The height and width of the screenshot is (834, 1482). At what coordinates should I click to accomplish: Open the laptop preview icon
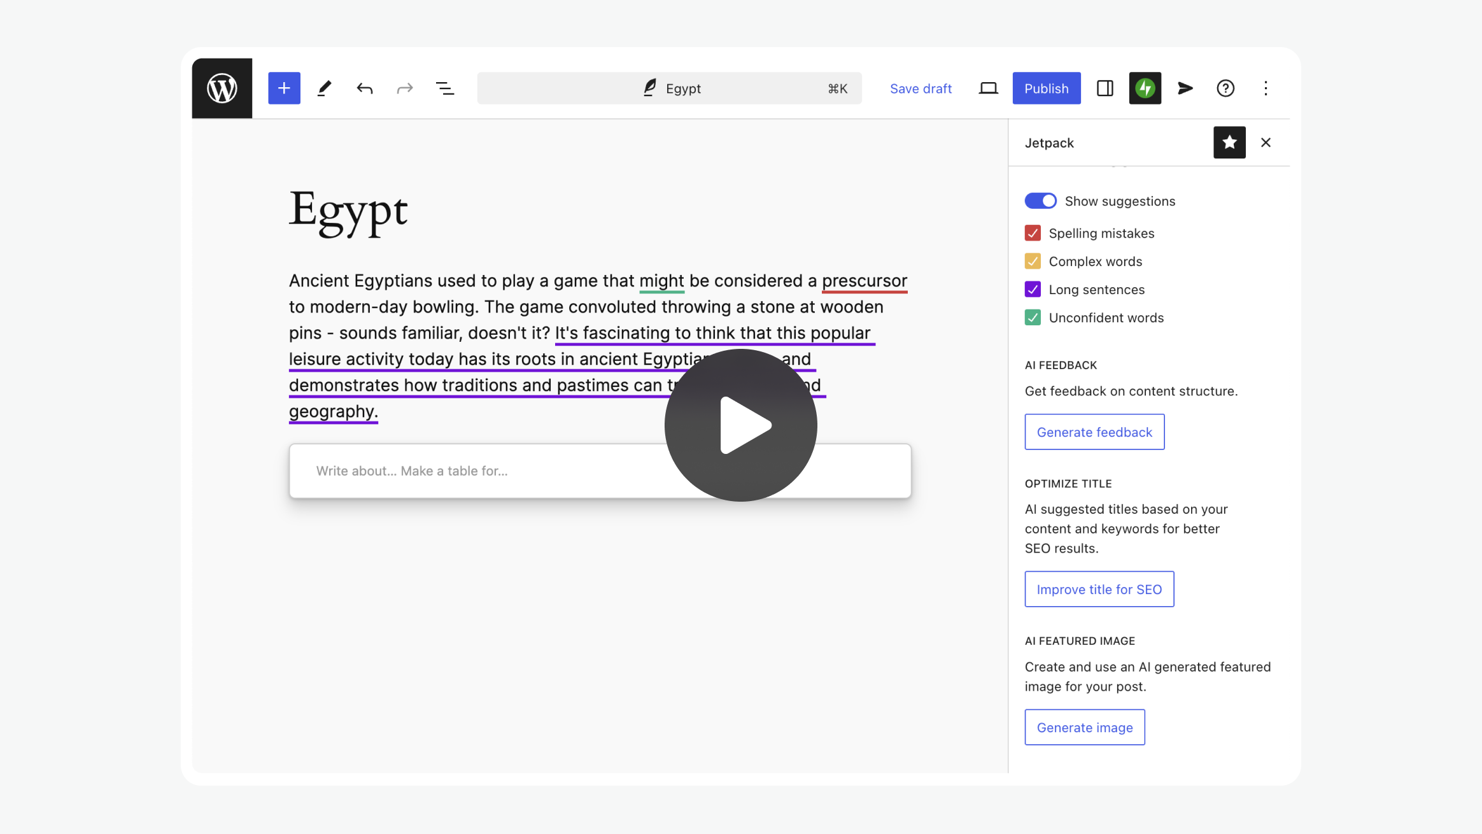(988, 88)
